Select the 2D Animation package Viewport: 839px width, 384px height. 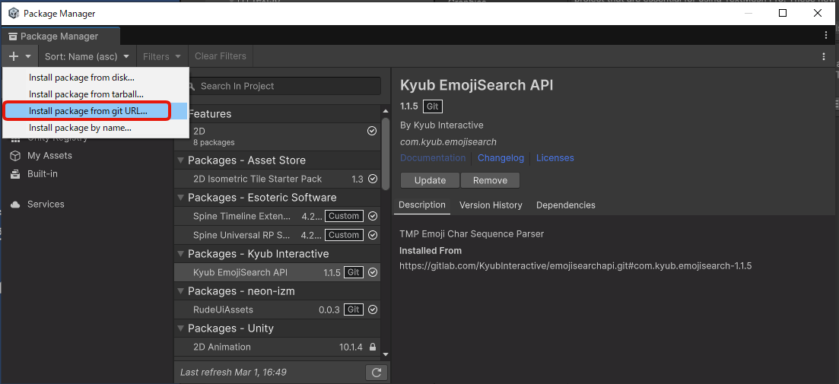278,347
